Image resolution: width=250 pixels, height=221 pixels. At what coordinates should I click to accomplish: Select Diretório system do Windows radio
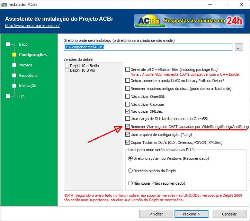pos(130,158)
